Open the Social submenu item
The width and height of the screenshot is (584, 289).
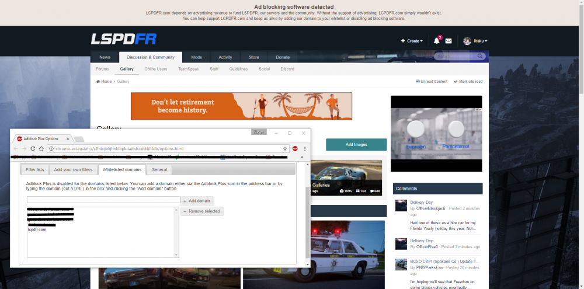264,69
